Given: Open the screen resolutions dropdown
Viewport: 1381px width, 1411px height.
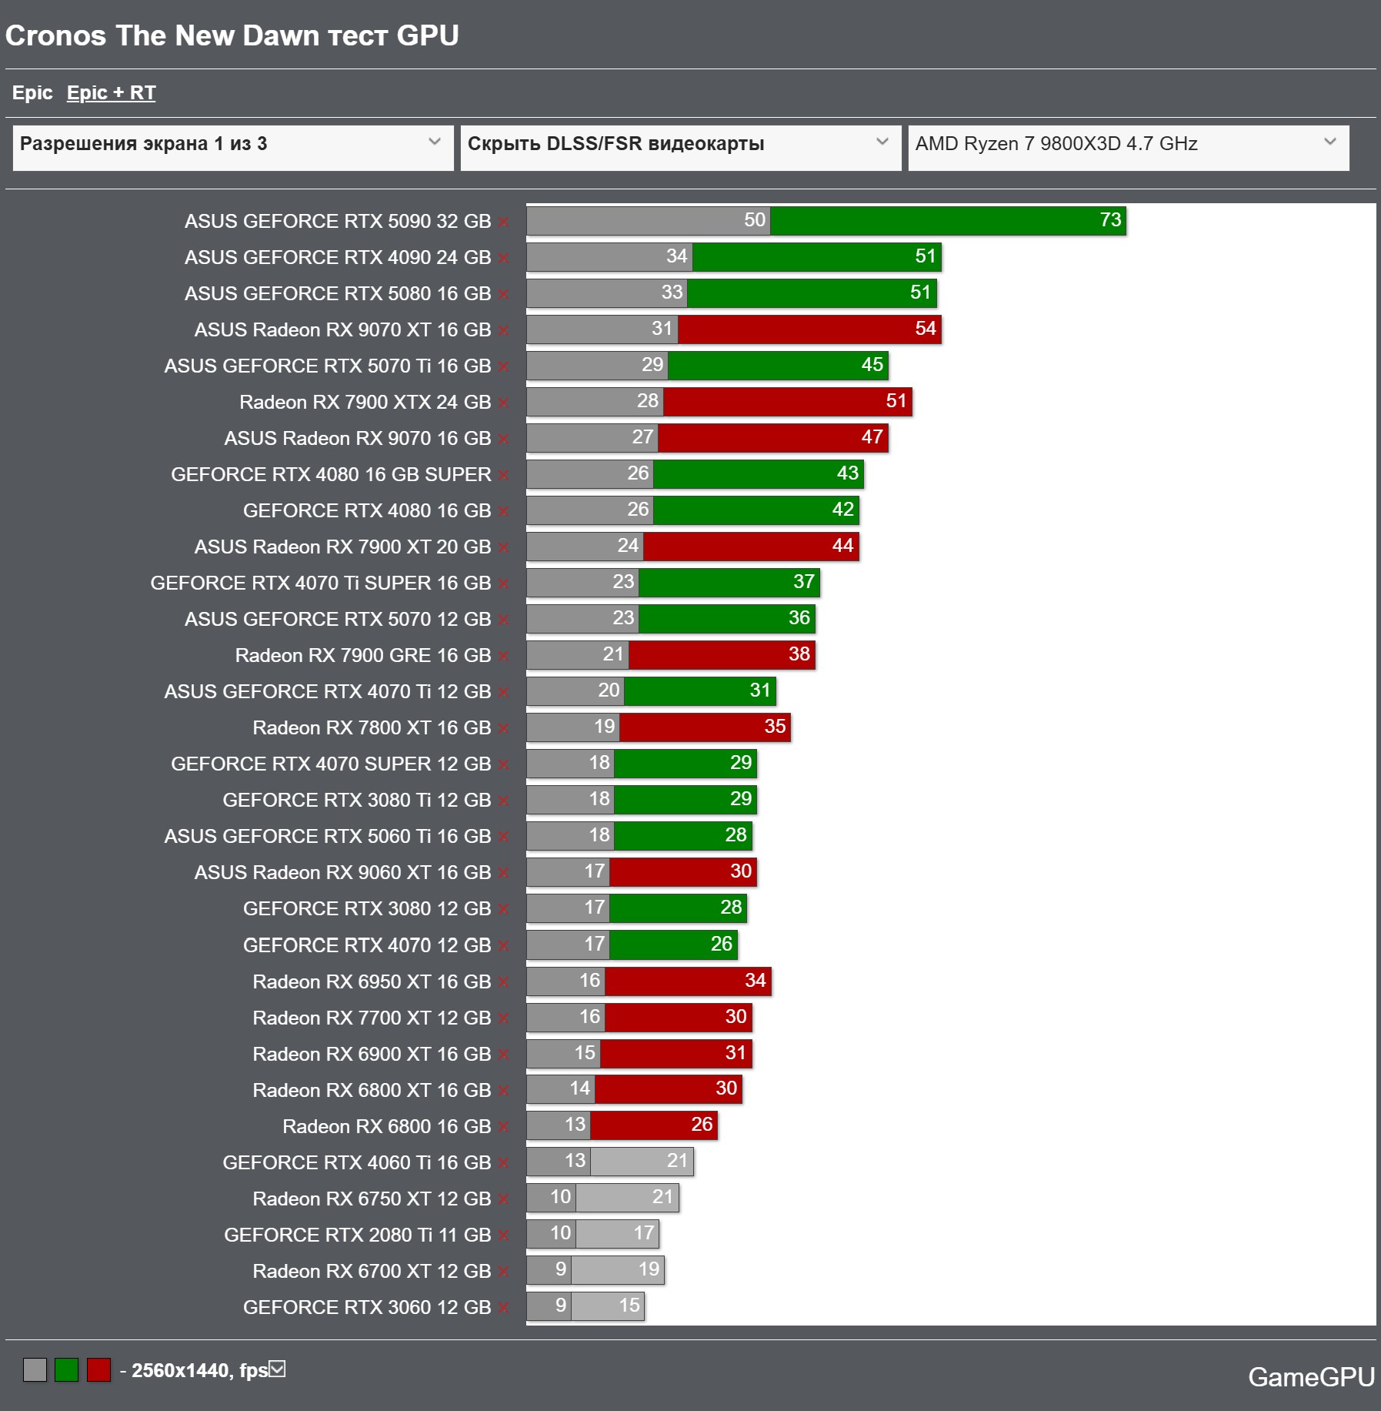Looking at the screenshot, I should tap(233, 148).
